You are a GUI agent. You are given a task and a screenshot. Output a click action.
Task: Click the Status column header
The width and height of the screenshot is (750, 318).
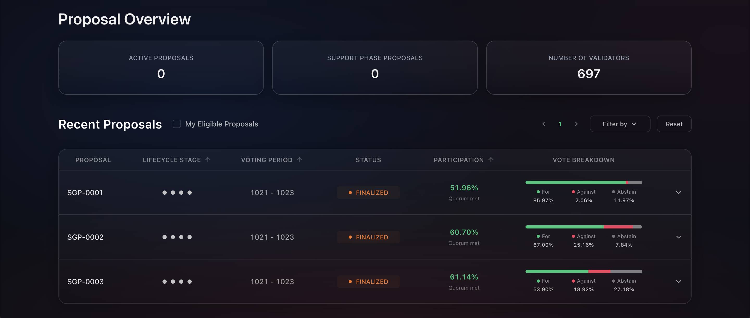(x=368, y=160)
